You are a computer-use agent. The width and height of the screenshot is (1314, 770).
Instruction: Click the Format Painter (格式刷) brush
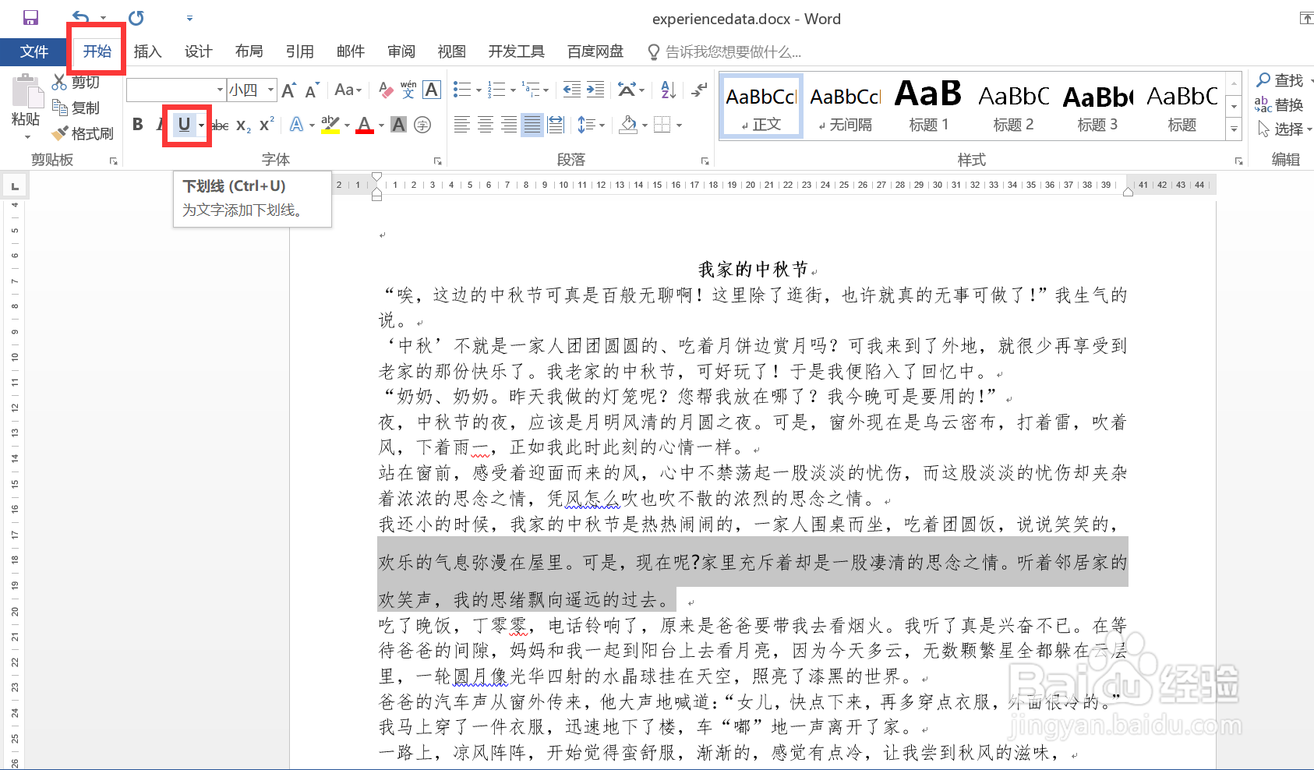83,133
